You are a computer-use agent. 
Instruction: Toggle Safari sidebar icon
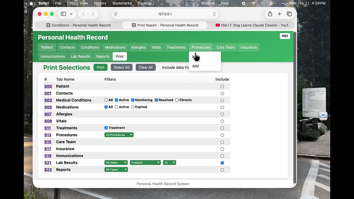tap(63, 14)
